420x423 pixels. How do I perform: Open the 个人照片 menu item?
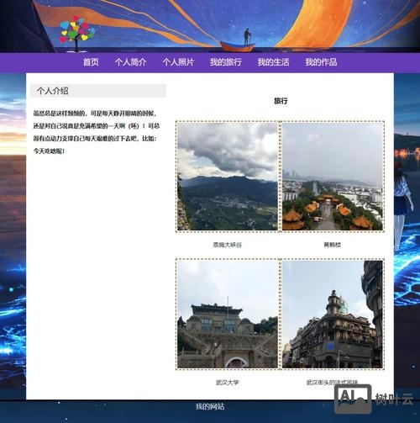[x=178, y=62]
